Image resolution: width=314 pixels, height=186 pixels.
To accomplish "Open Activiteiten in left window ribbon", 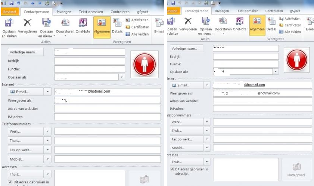I will coord(137,20).
